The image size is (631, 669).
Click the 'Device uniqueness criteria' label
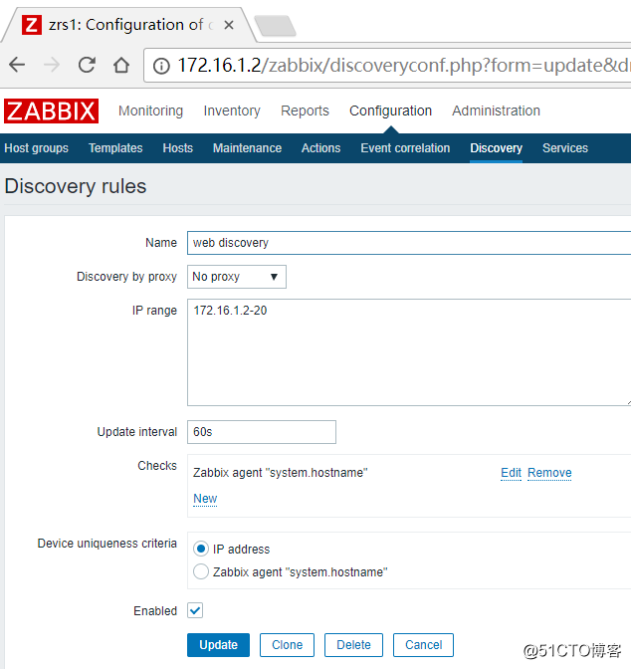pos(106,544)
